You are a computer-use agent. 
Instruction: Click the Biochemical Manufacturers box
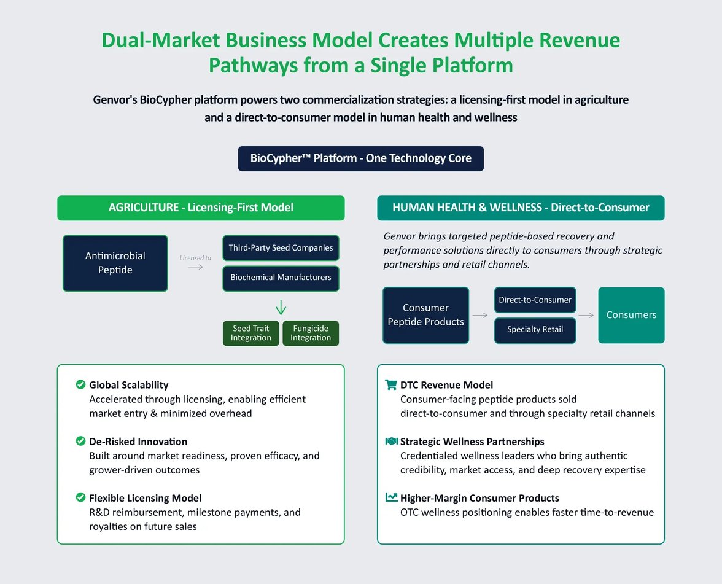[x=281, y=278]
